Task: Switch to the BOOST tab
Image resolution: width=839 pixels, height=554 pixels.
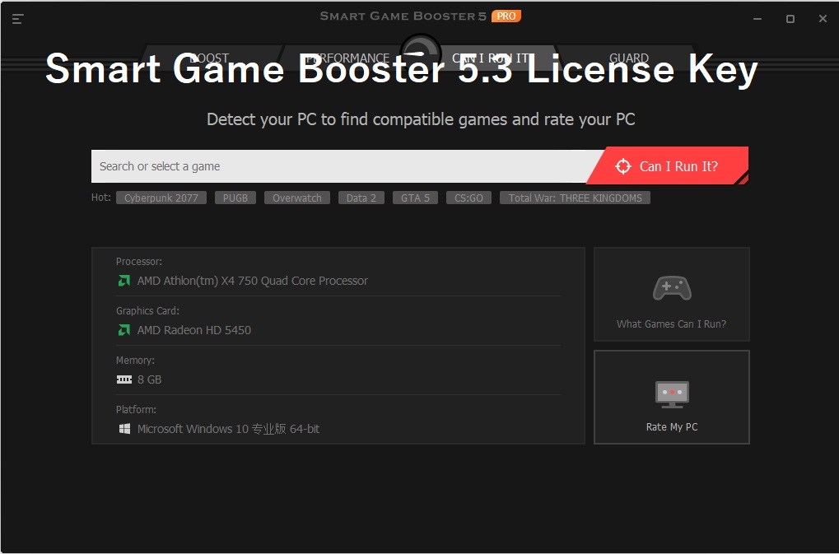Action: point(209,58)
